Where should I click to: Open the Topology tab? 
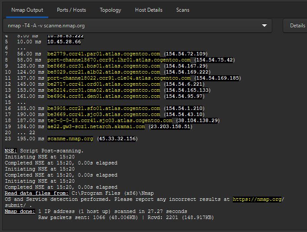(110, 10)
